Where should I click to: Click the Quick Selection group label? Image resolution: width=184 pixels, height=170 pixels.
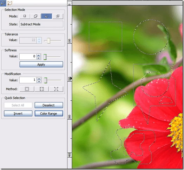[x=15, y=98]
